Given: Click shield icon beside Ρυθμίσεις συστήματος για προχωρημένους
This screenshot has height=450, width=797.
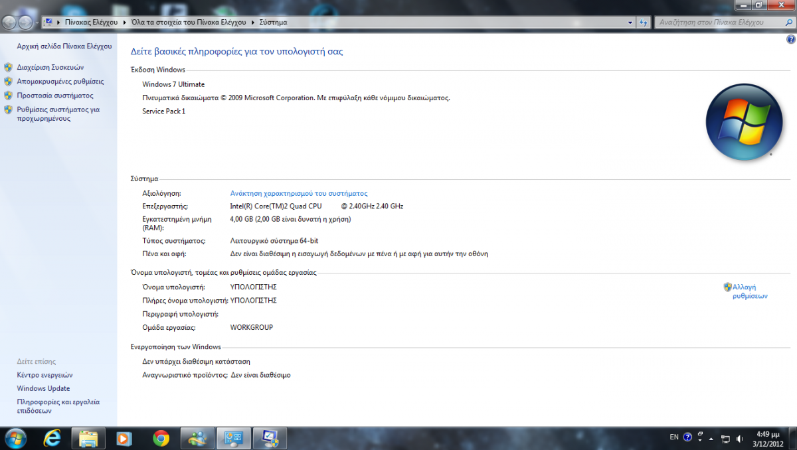Looking at the screenshot, I should [x=8, y=110].
